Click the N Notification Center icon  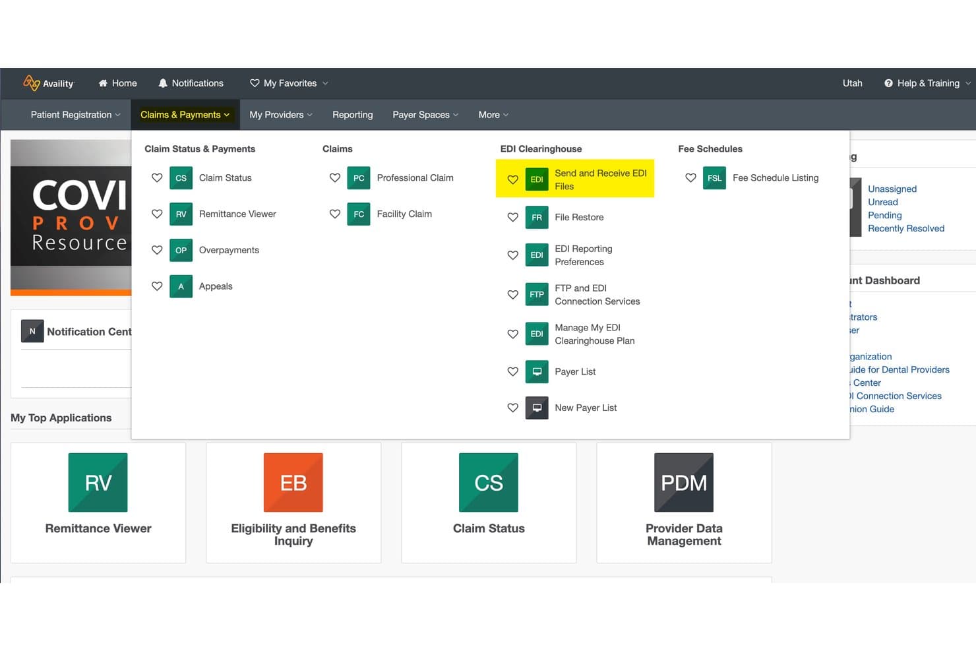[x=32, y=331]
